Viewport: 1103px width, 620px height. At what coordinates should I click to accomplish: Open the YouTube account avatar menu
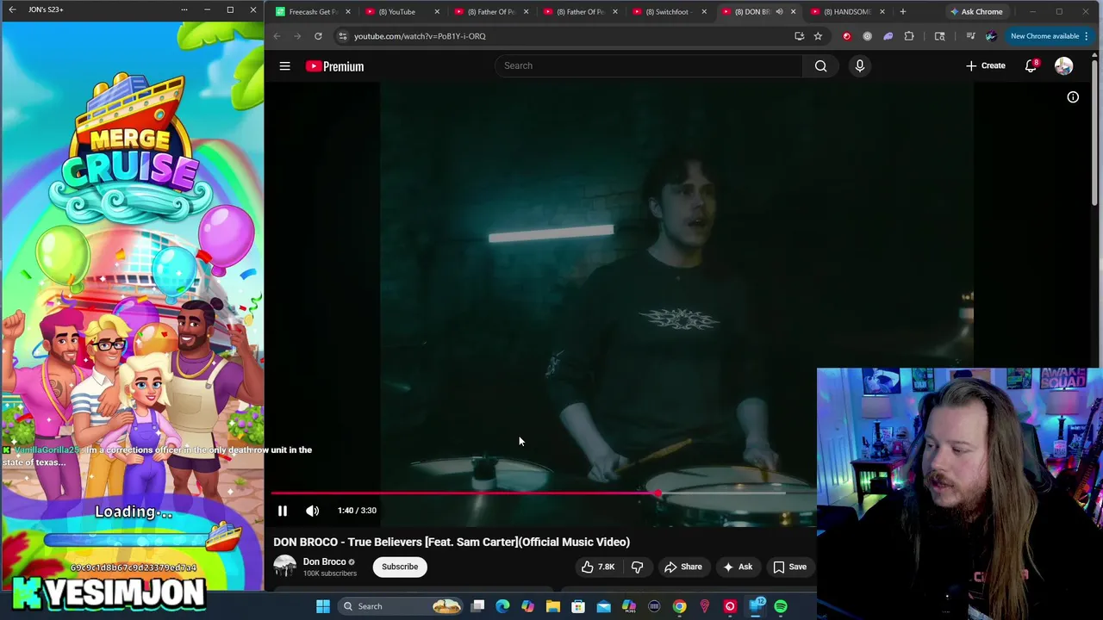(x=1063, y=65)
